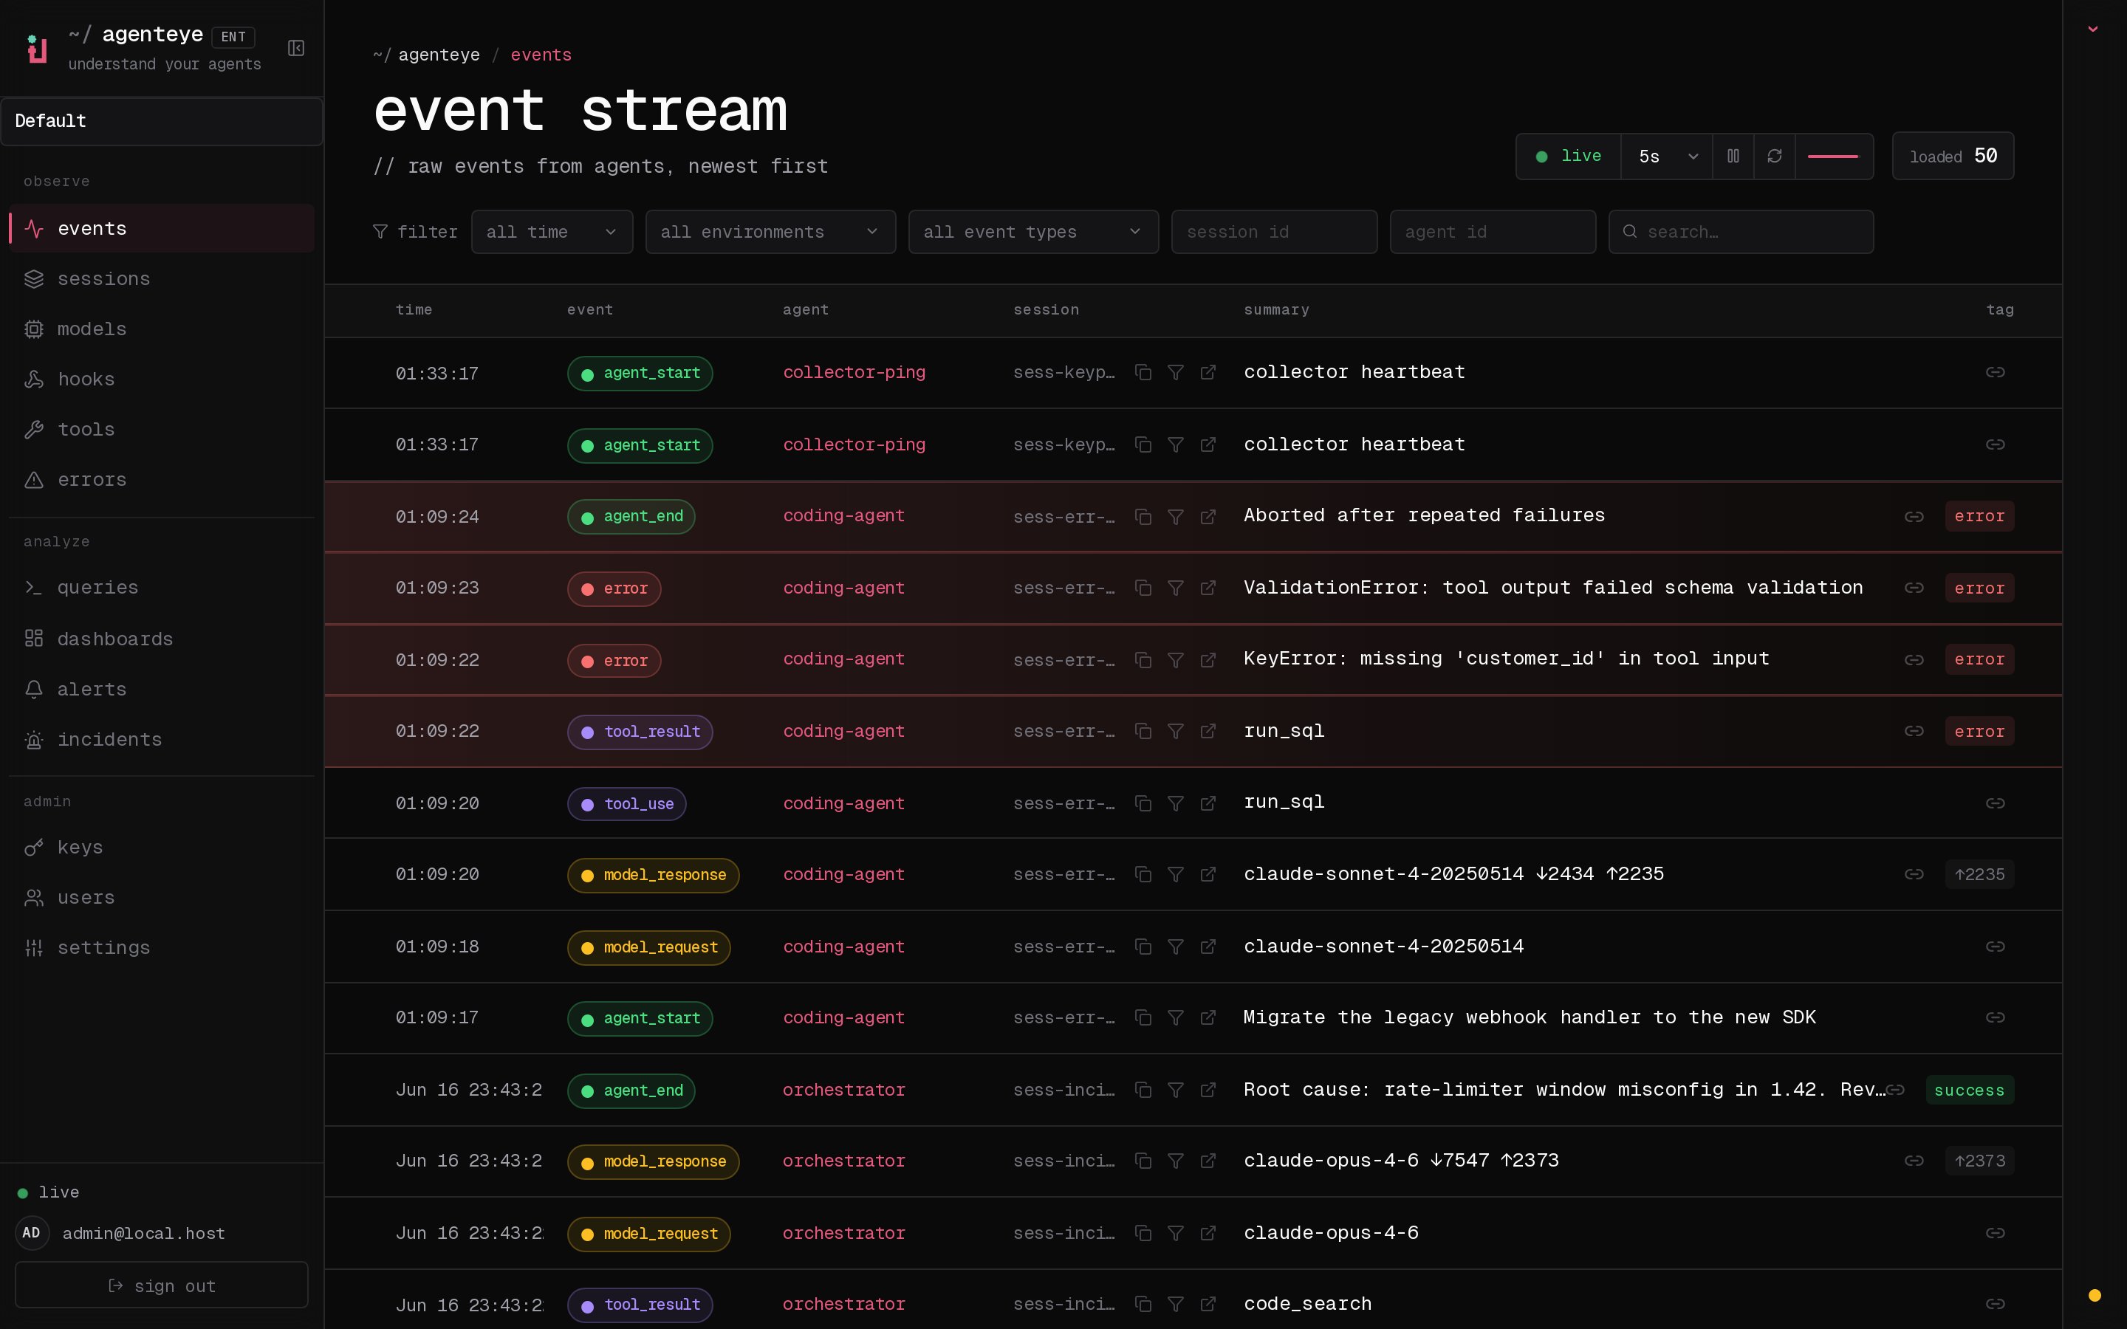This screenshot has height=1329, width=2127.
Task: Collapse the sidebar panel icon
Action: 296,47
